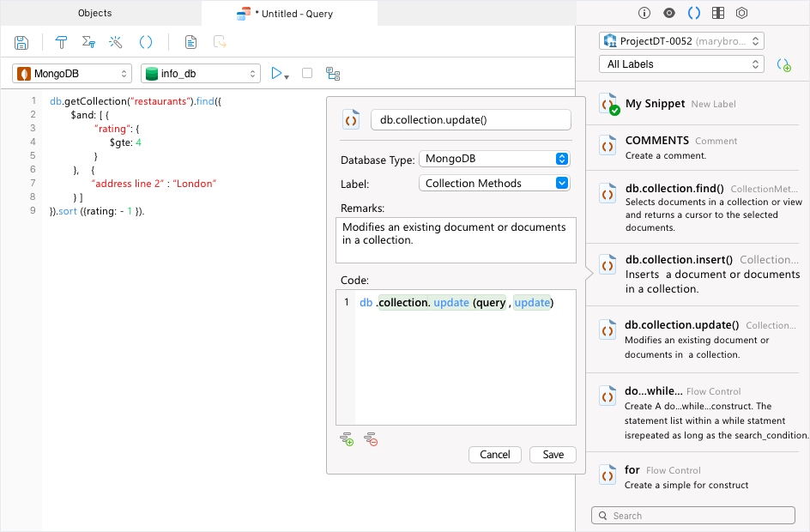Click the Cancel button
The height and width of the screenshot is (532, 810).
pyautogui.click(x=495, y=455)
